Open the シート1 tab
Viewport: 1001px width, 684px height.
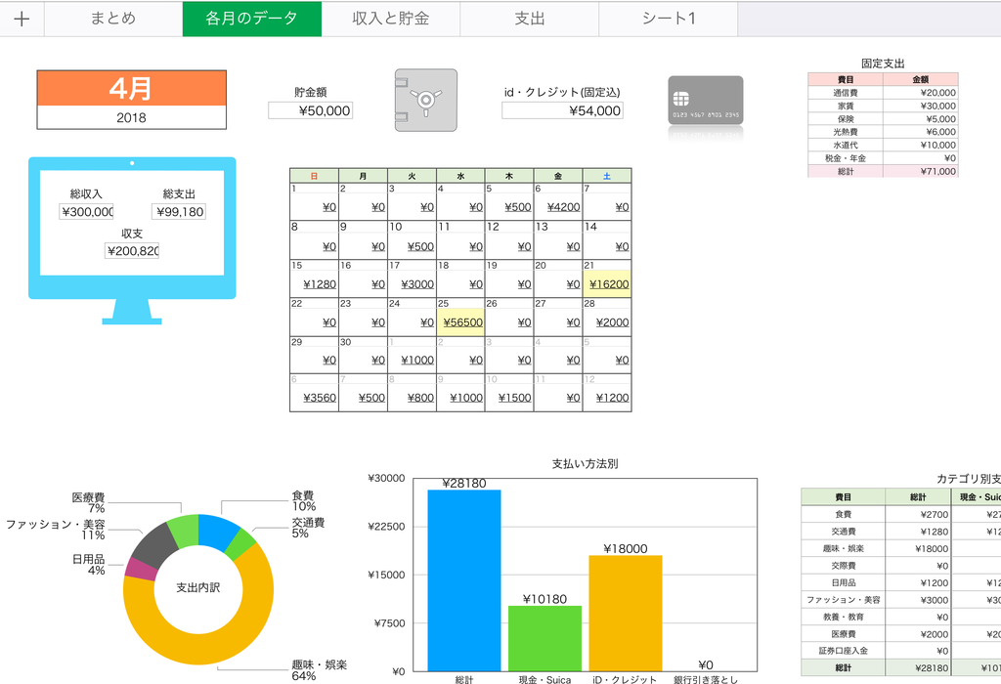click(x=669, y=19)
